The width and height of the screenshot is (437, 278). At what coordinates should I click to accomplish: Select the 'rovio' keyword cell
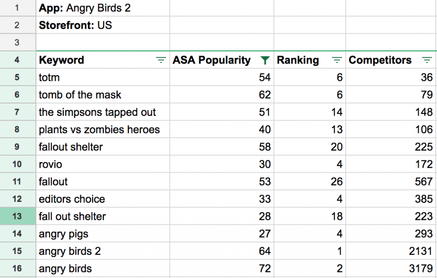click(x=103, y=164)
